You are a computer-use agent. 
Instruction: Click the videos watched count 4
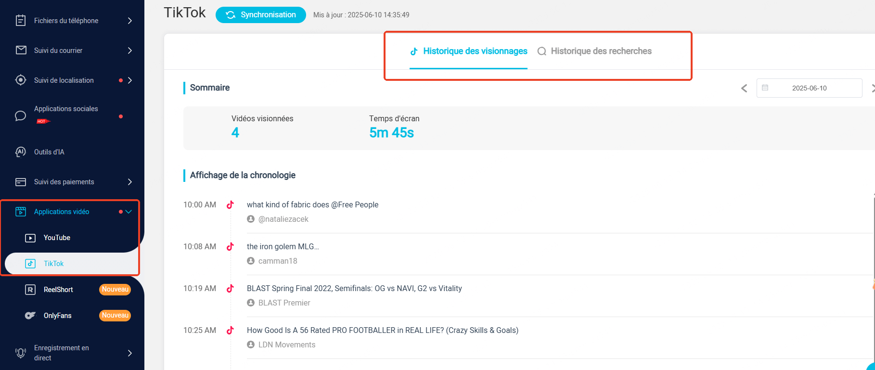click(x=235, y=133)
